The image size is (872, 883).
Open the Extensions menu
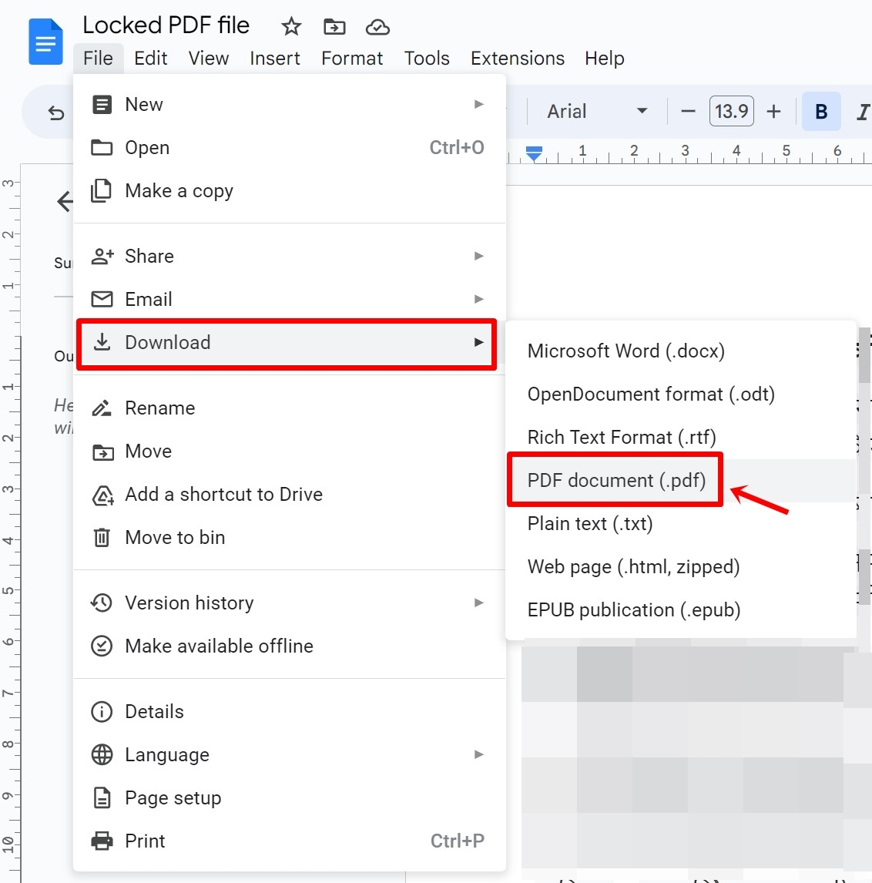click(517, 58)
